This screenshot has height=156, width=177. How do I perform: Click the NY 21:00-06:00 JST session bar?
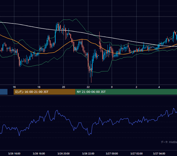[x=126, y=92]
